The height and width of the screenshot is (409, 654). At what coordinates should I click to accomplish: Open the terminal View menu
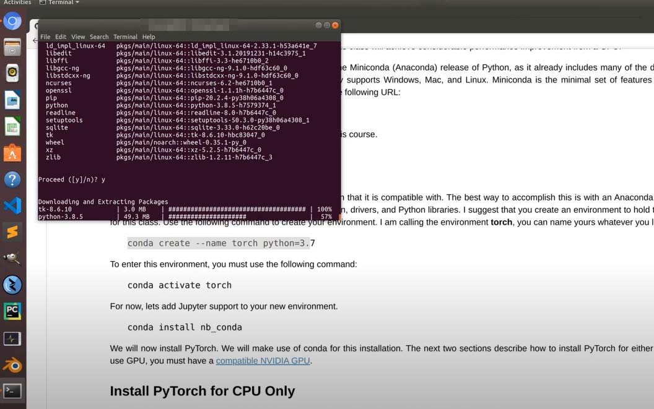click(x=78, y=37)
